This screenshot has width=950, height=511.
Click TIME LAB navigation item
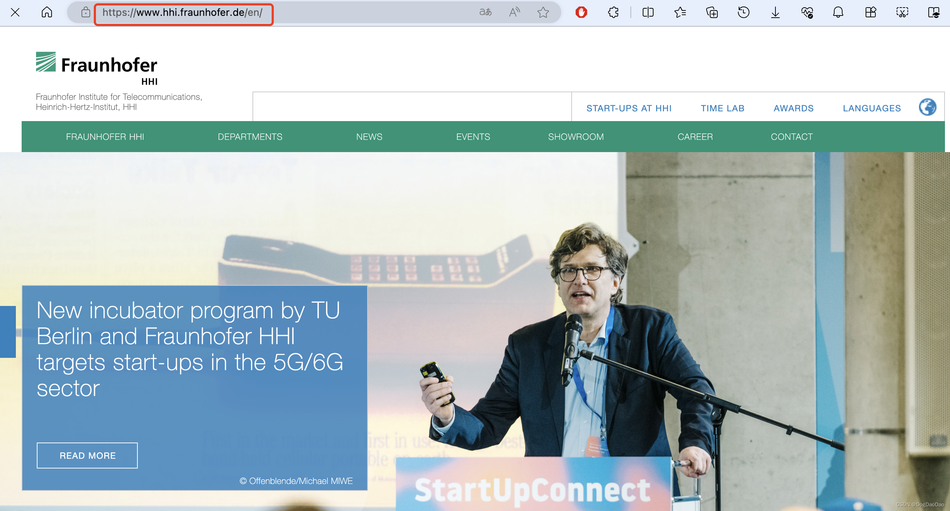(x=723, y=107)
